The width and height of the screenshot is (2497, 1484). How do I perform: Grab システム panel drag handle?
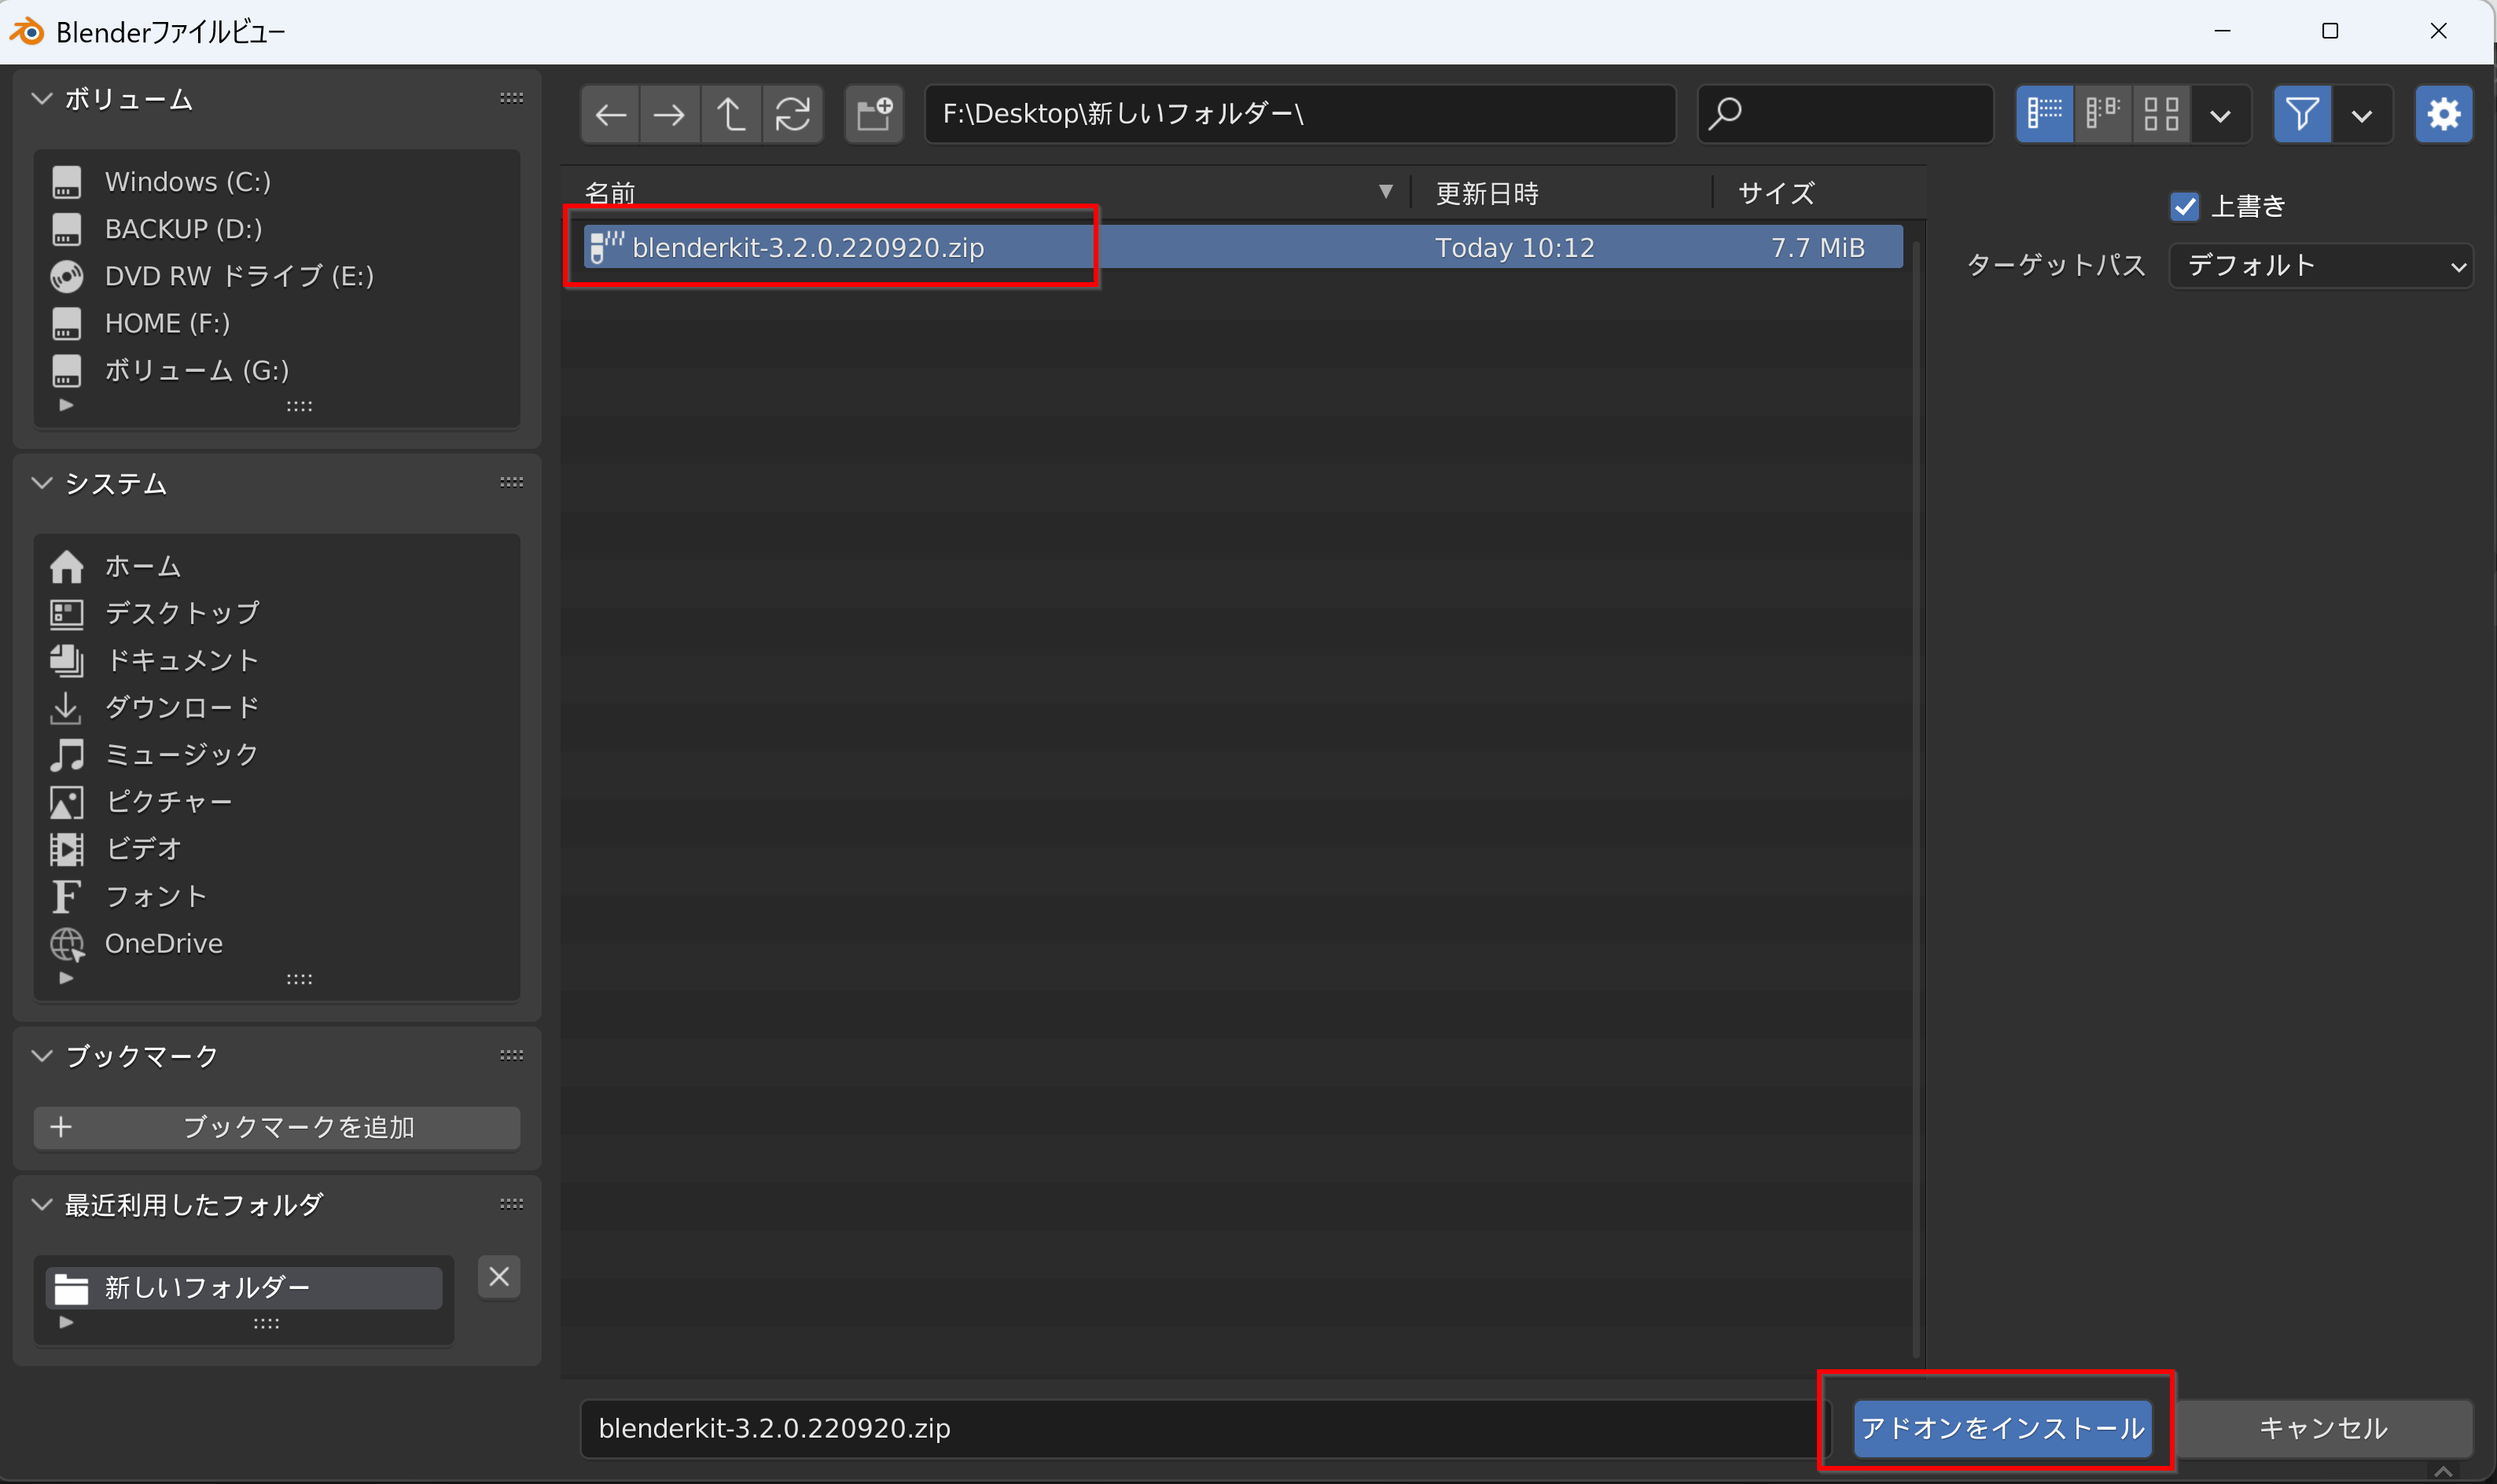pos(511,482)
